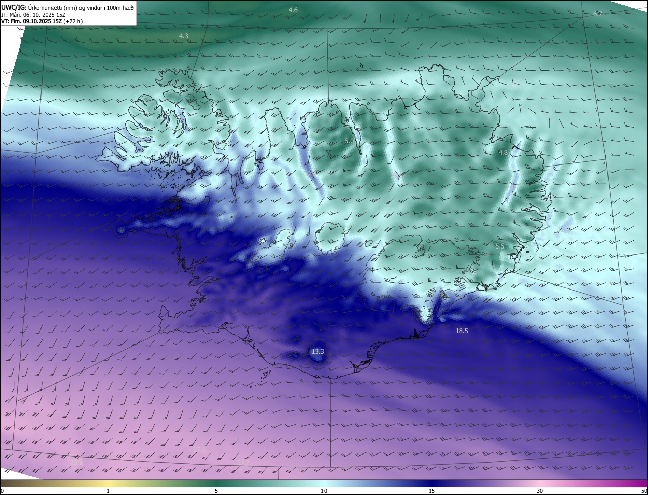Image resolution: width=648 pixels, height=495 pixels.
Task: Click the 4.3 value on the map
Action: tap(184, 36)
